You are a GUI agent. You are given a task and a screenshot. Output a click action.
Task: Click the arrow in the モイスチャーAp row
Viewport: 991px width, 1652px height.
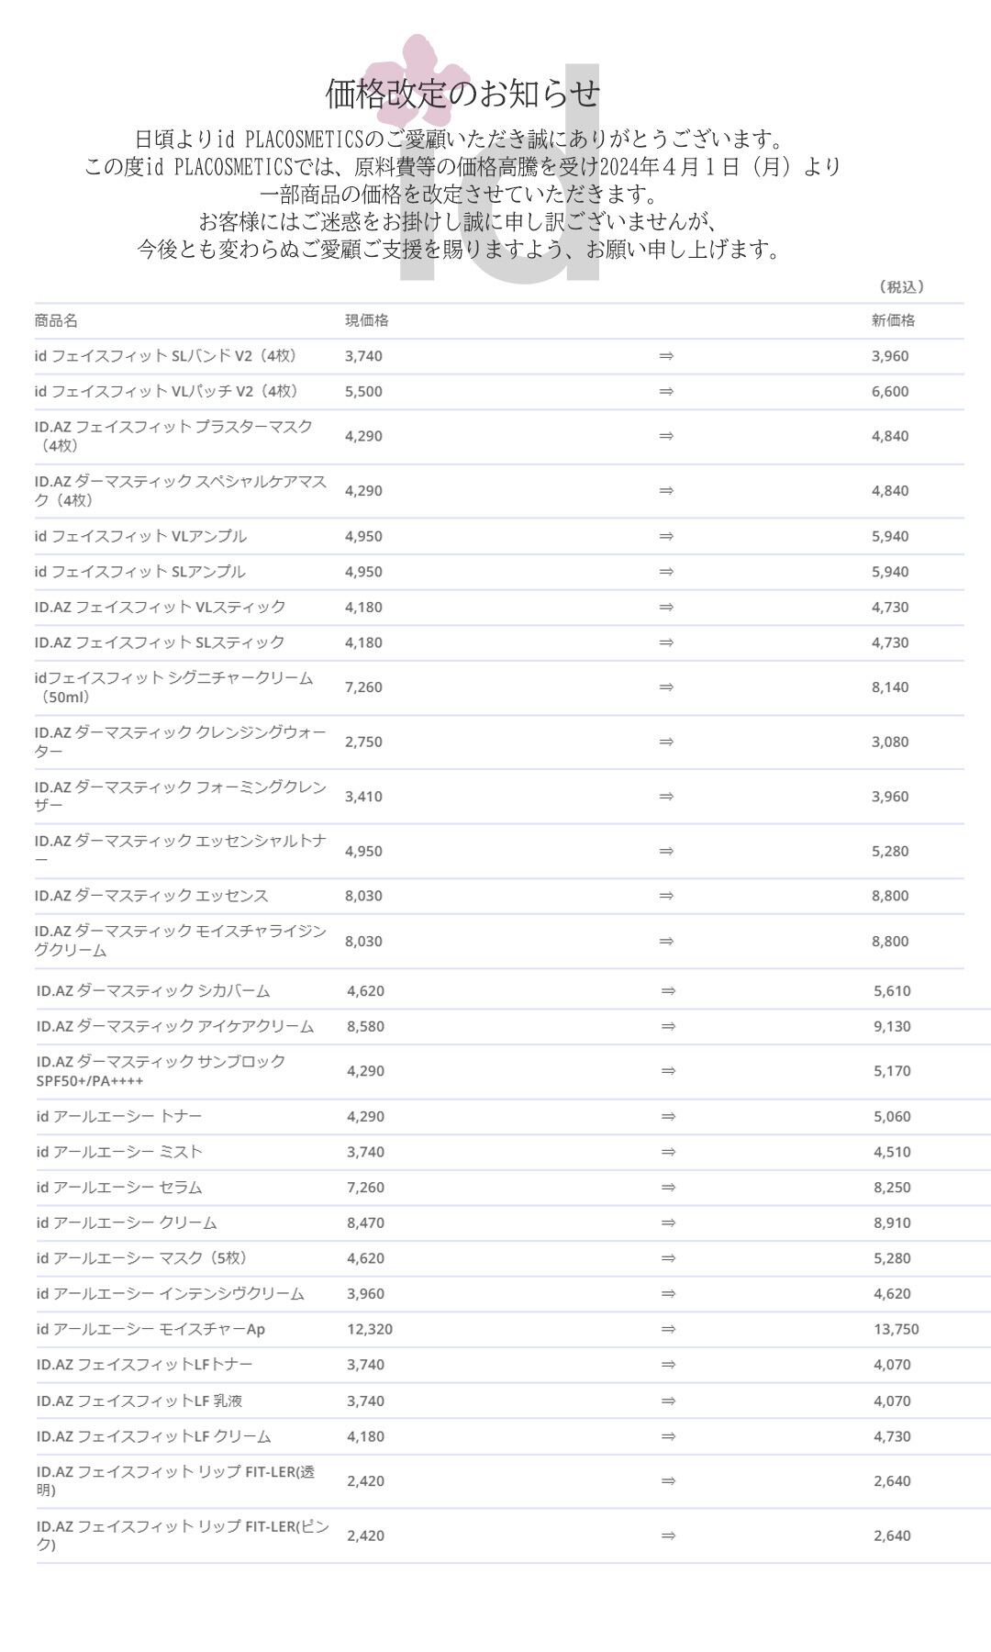668,1329
